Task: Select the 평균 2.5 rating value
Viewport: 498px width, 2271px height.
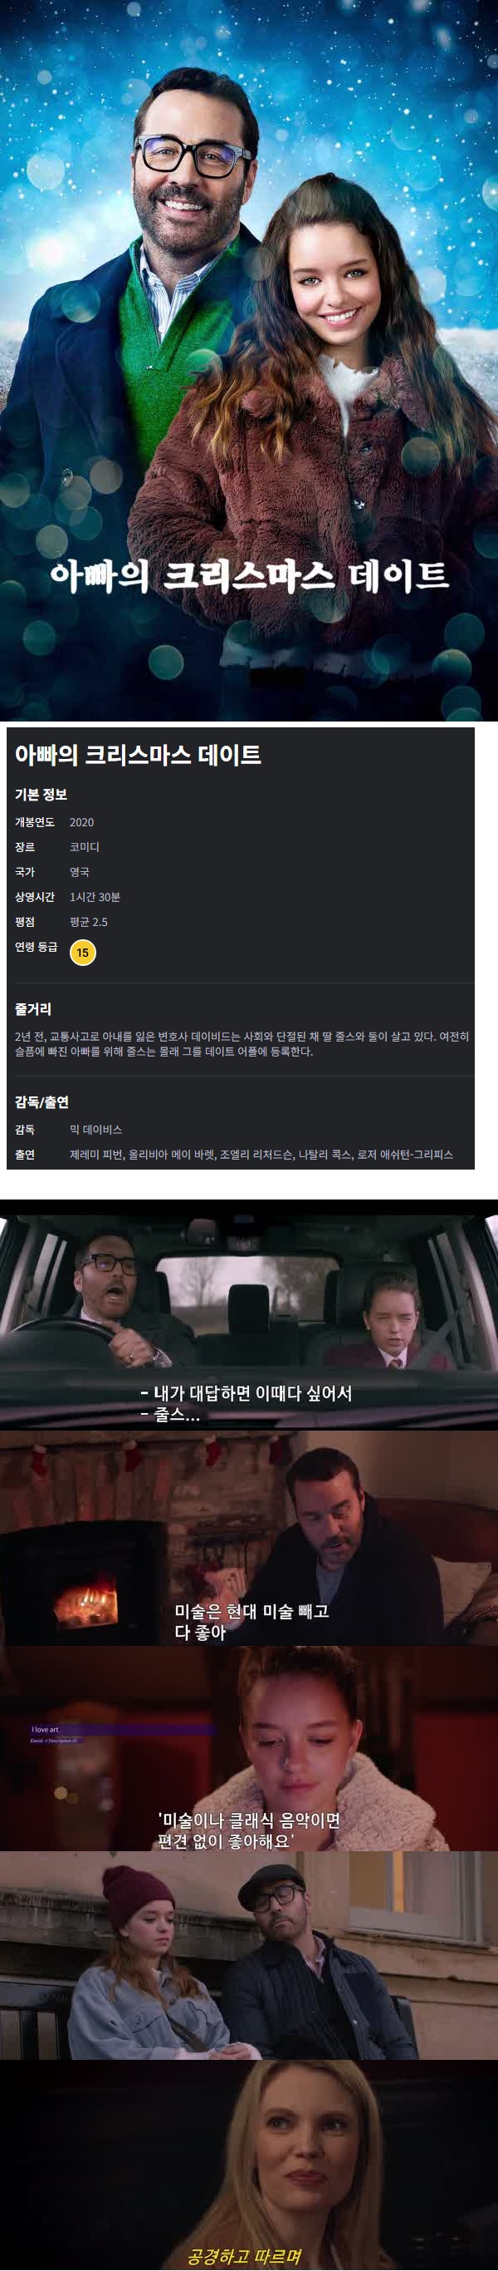Action: coord(89,921)
